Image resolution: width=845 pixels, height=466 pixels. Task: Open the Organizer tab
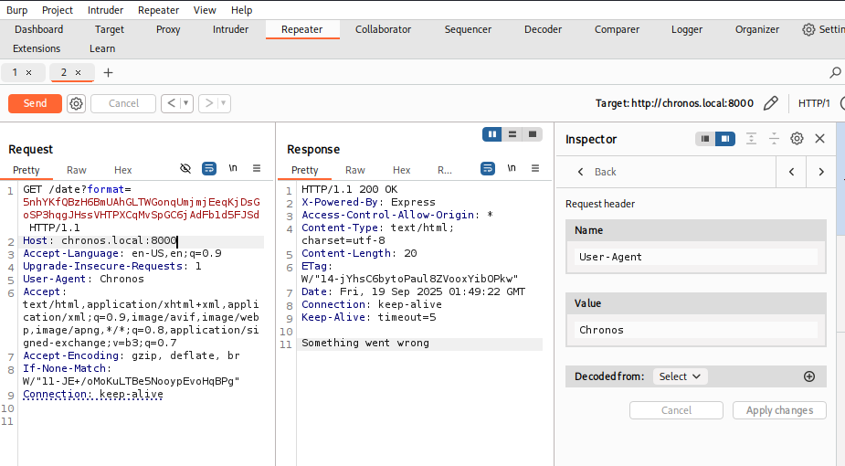[757, 29]
